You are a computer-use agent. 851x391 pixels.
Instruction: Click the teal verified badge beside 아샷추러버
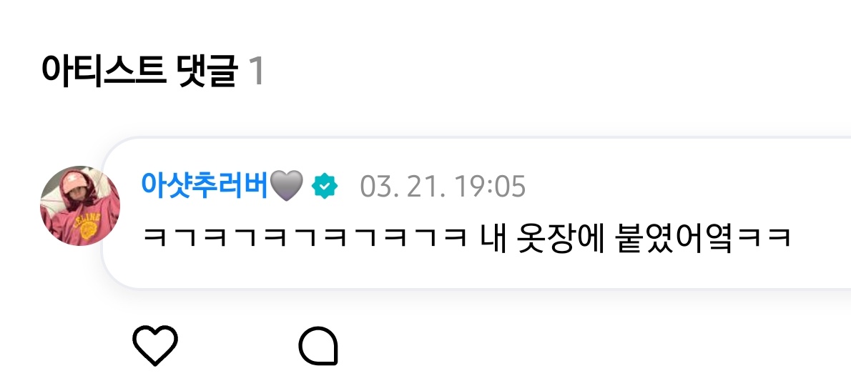pos(325,187)
